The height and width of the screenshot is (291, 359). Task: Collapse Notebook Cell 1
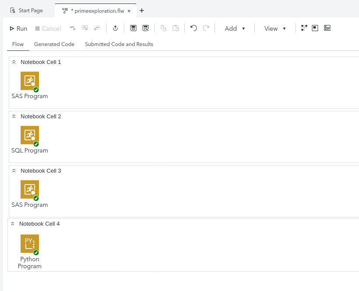pos(14,62)
